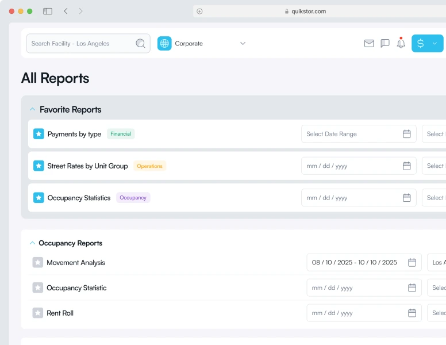Open calendar for Occupancy Statistics favorite
Image resolution: width=446 pixels, height=345 pixels.
407,198
